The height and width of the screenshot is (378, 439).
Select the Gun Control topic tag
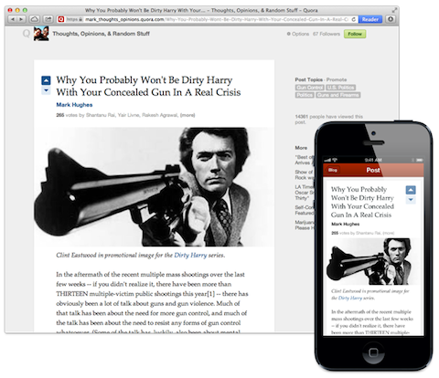pyautogui.click(x=309, y=88)
